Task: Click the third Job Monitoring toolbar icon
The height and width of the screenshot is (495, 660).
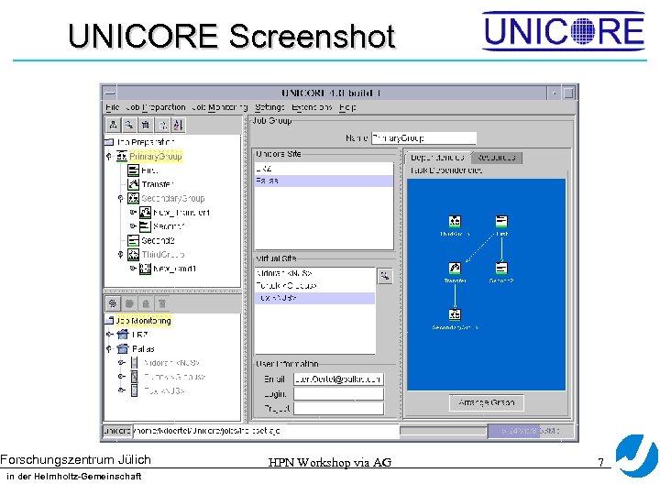Action: (x=146, y=303)
